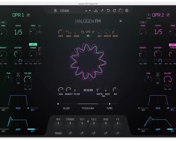This screenshot has height=141, width=176.
Task: Click the OPR 2 AMP envelope graph
Action: coord(158,121)
